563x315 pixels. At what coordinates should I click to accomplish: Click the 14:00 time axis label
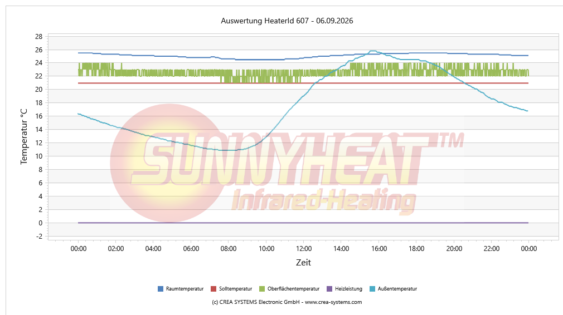[x=341, y=249]
